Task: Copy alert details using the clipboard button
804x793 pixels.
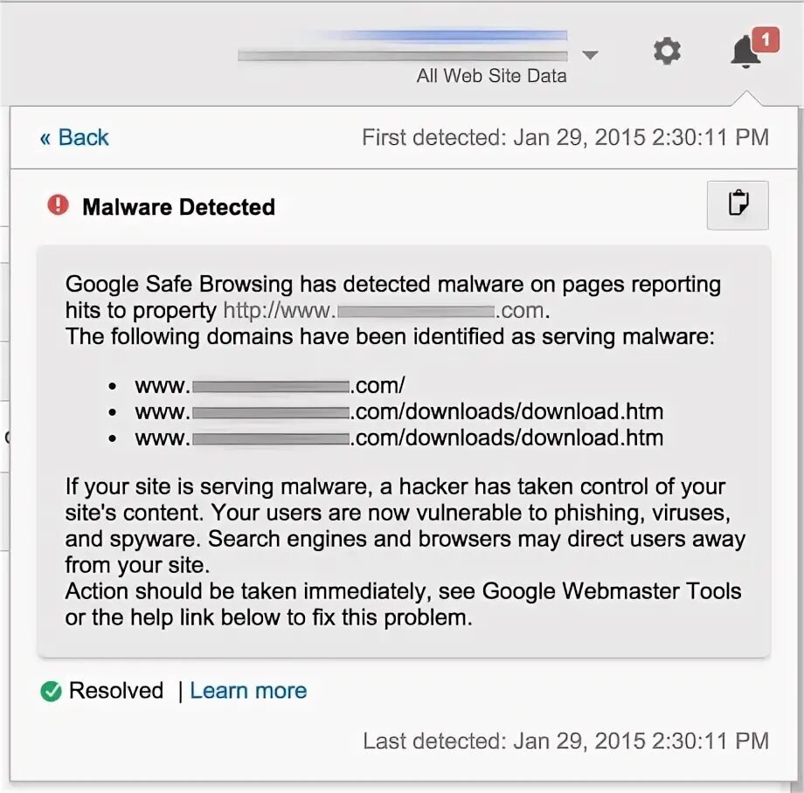Action: [x=737, y=205]
